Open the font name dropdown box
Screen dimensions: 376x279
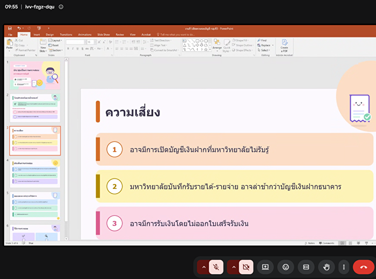[x=76, y=42]
